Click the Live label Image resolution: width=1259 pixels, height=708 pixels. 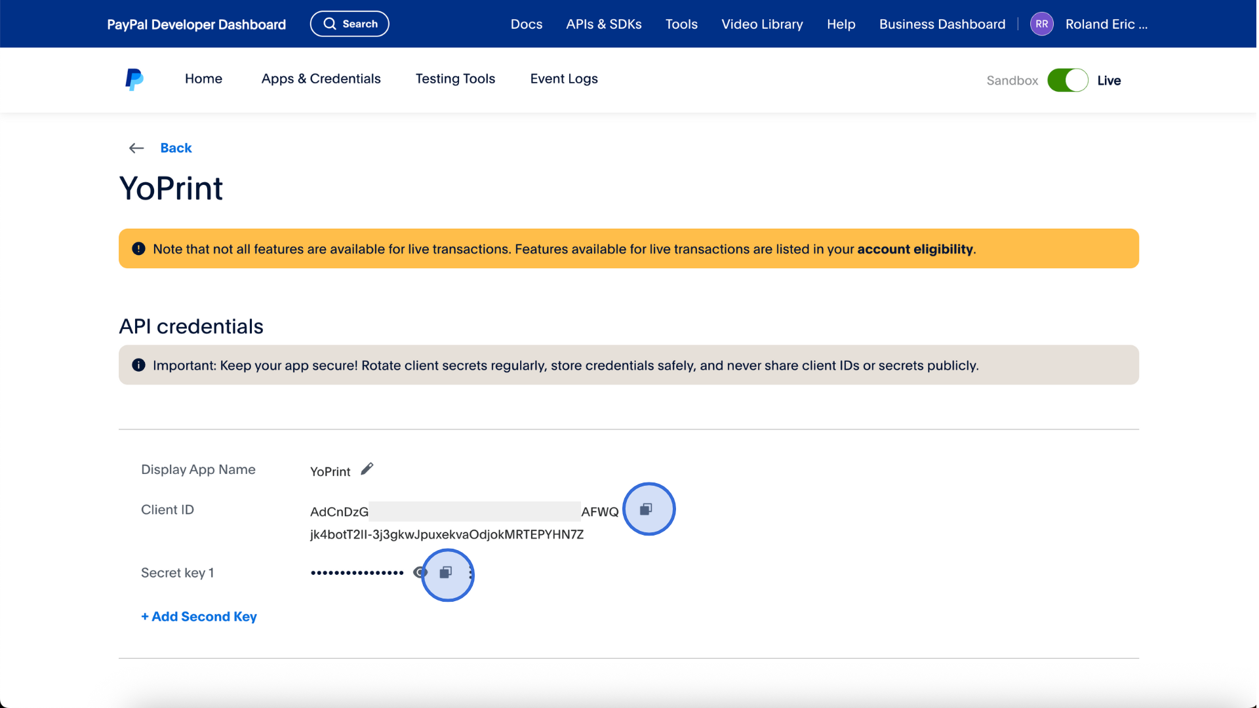click(x=1109, y=81)
